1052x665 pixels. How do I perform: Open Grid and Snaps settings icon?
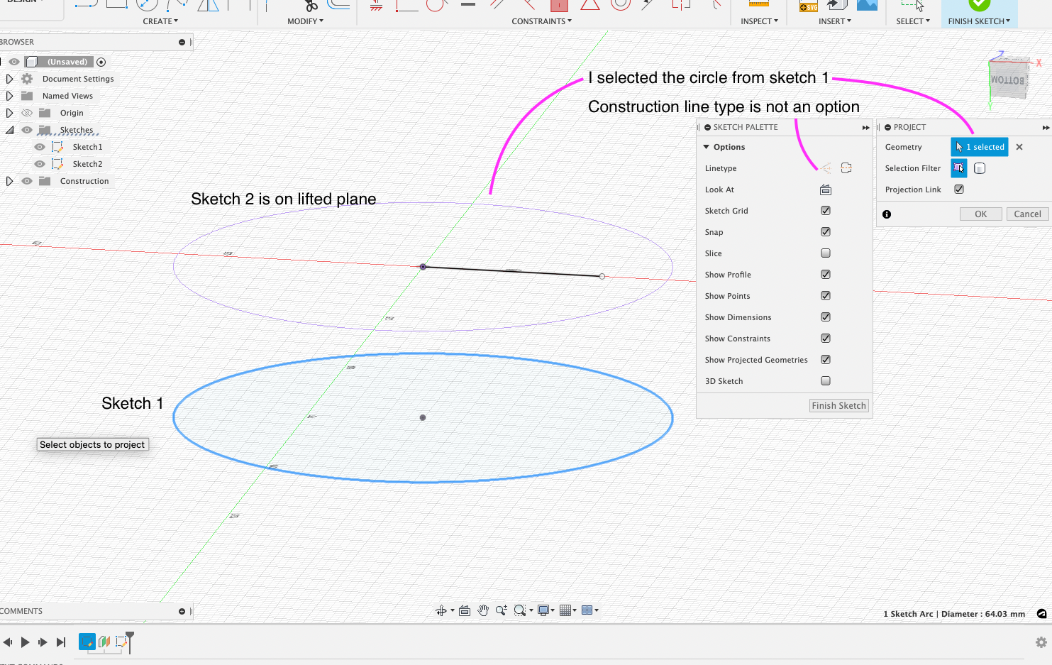point(565,610)
